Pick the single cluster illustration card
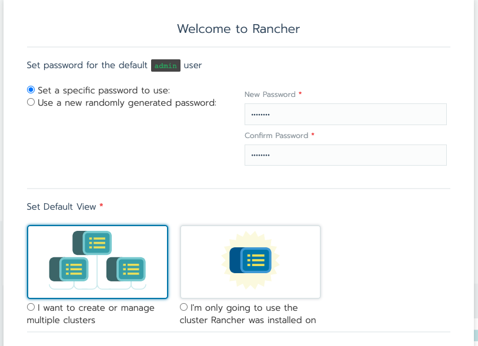The image size is (478, 346). coord(250,262)
